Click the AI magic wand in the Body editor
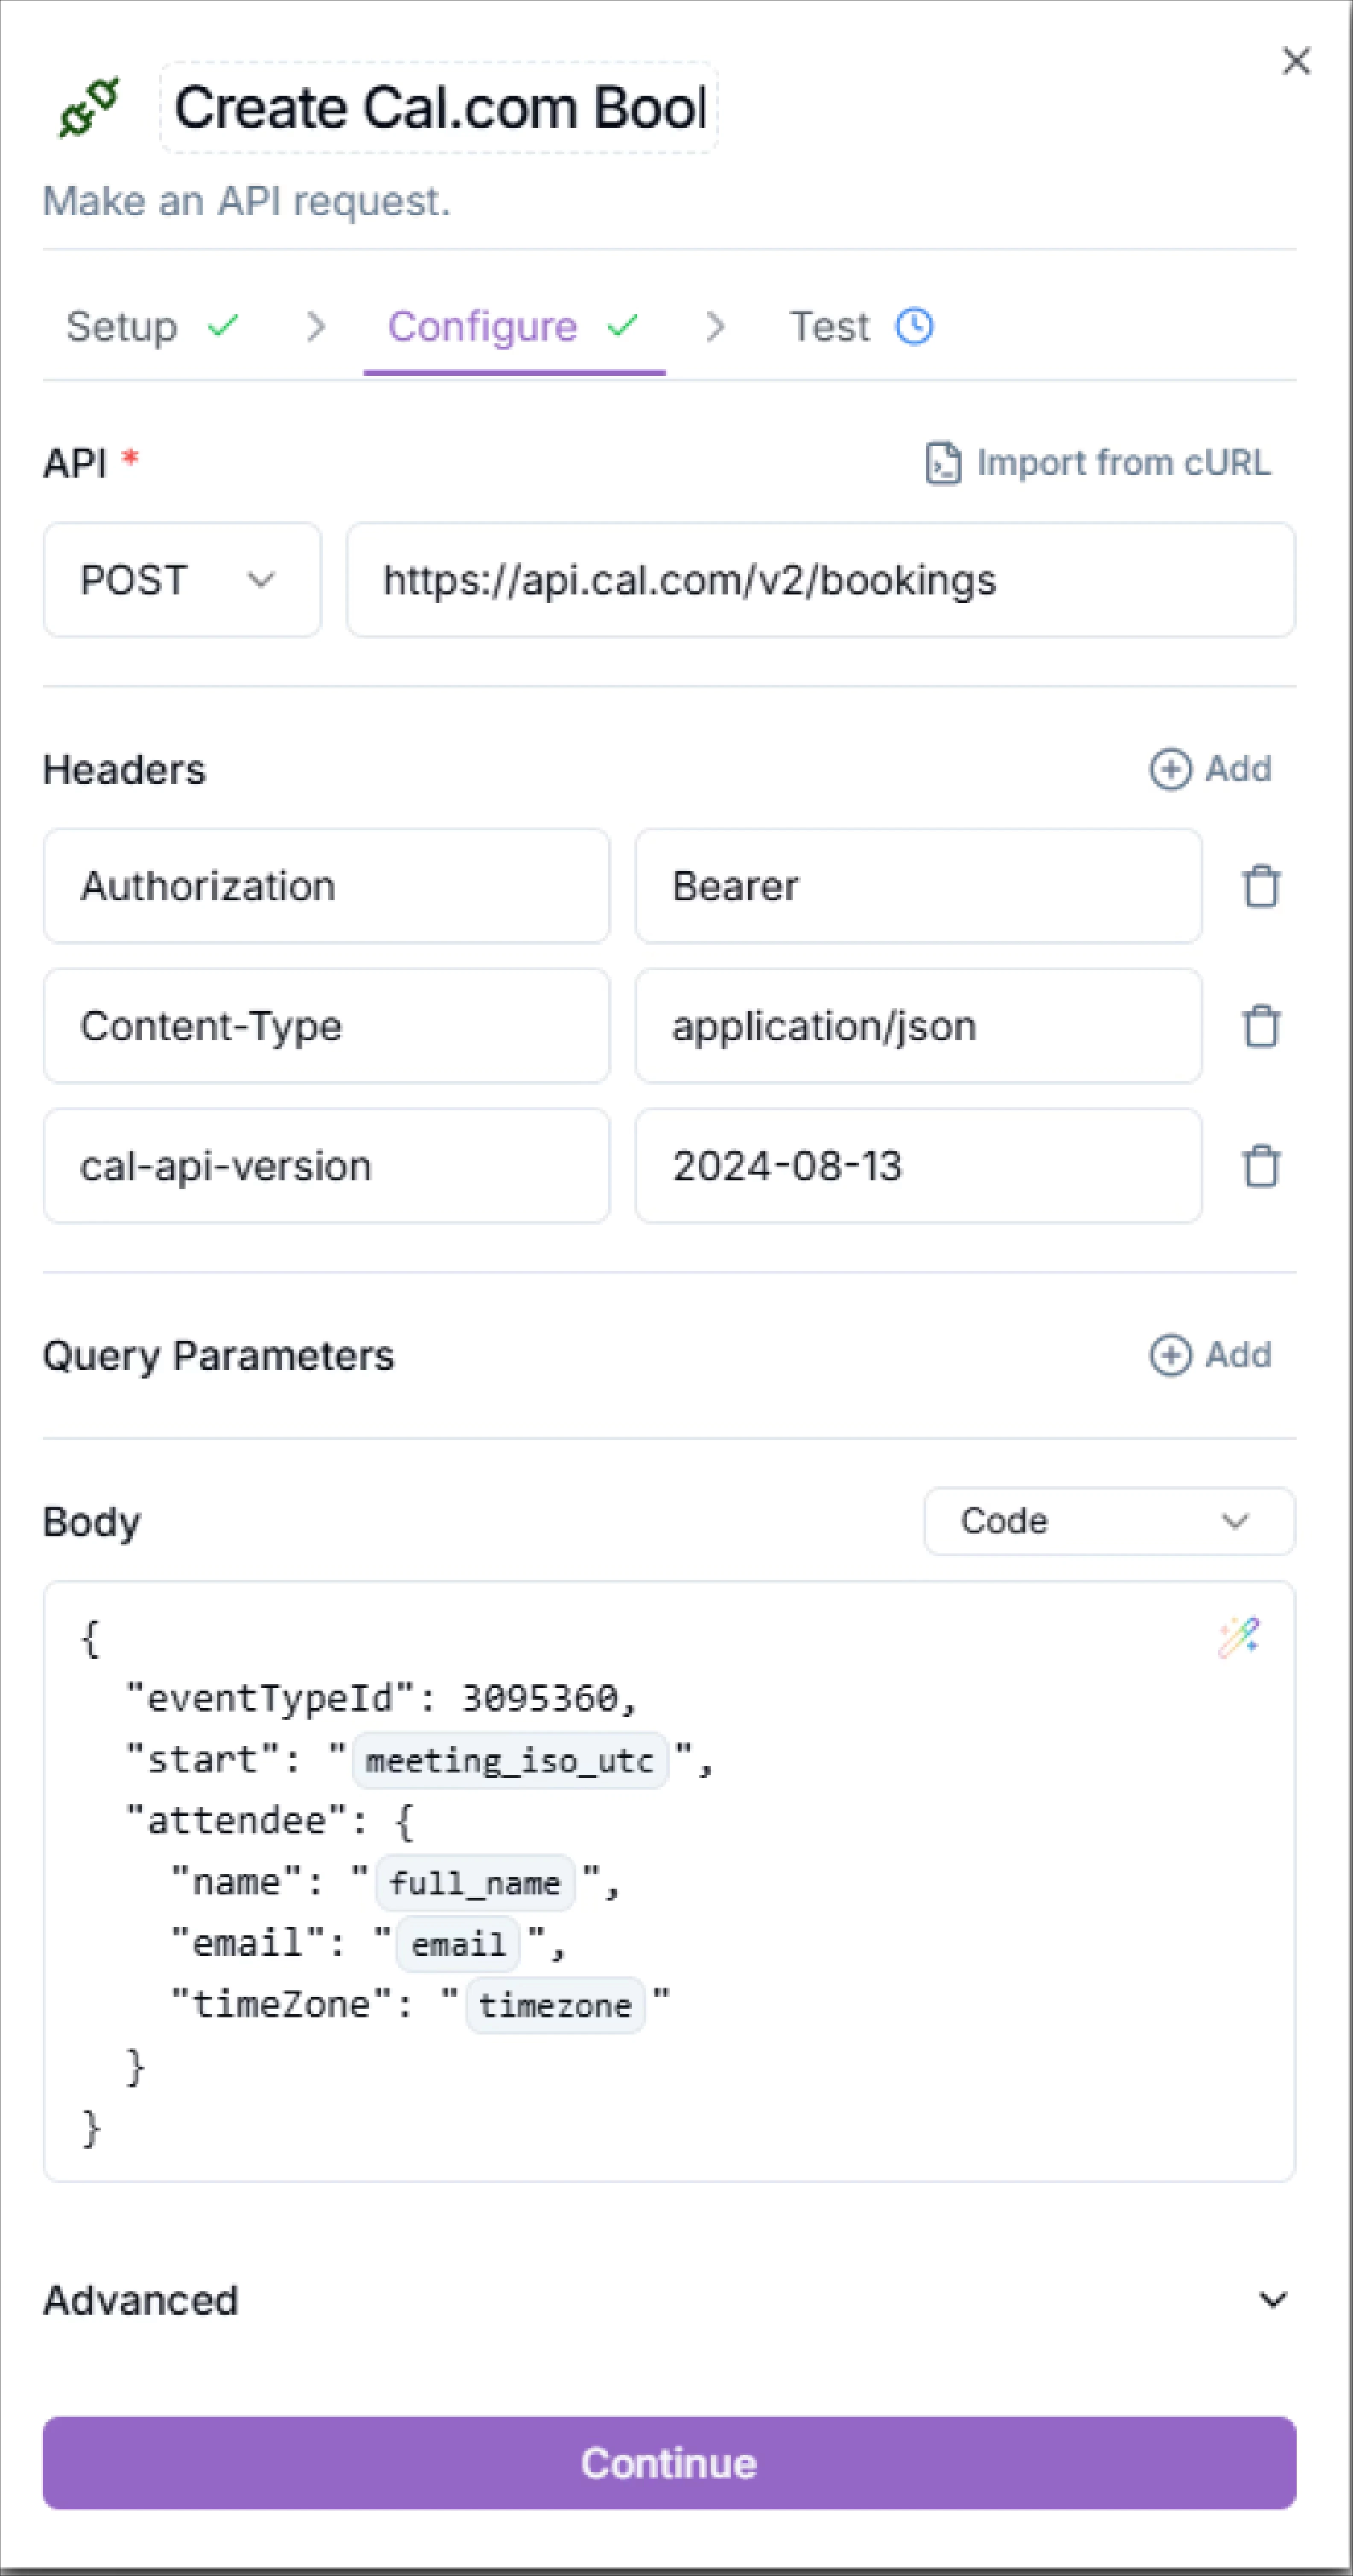The height and width of the screenshot is (2576, 1353). pyautogui.click(x=1240, y=1636)
